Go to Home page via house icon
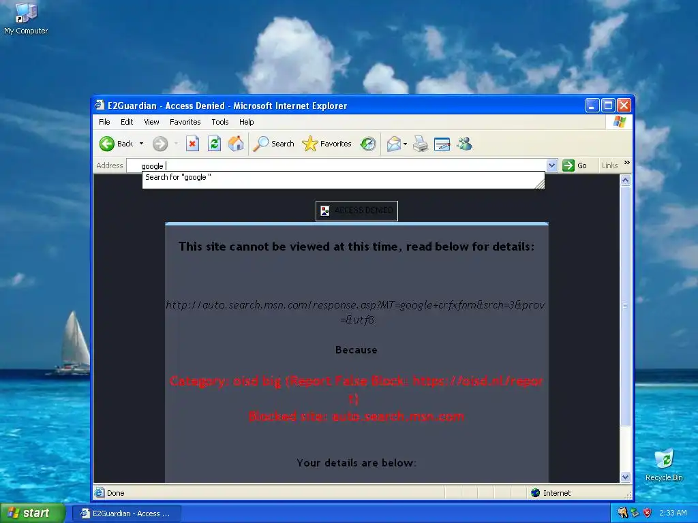 [x=236, y=144]
